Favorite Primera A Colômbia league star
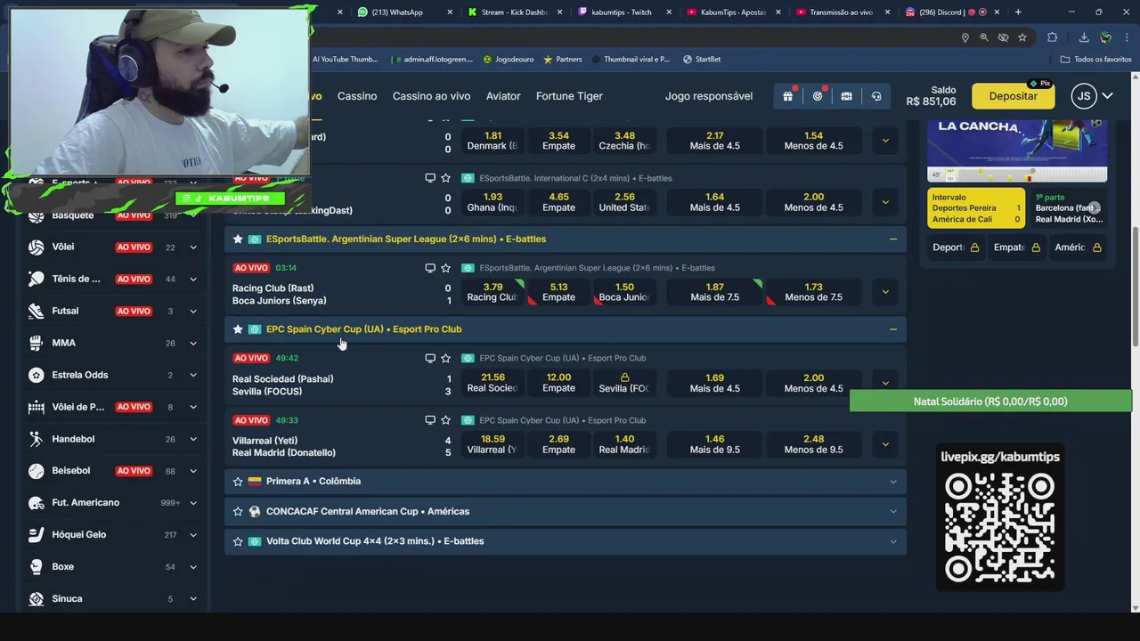 tap(238, 482)
